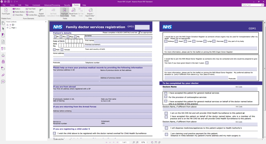
Task: Click the Zoom In magnifier in status bar
Action: pyautogui.click(x=137, y=142)
